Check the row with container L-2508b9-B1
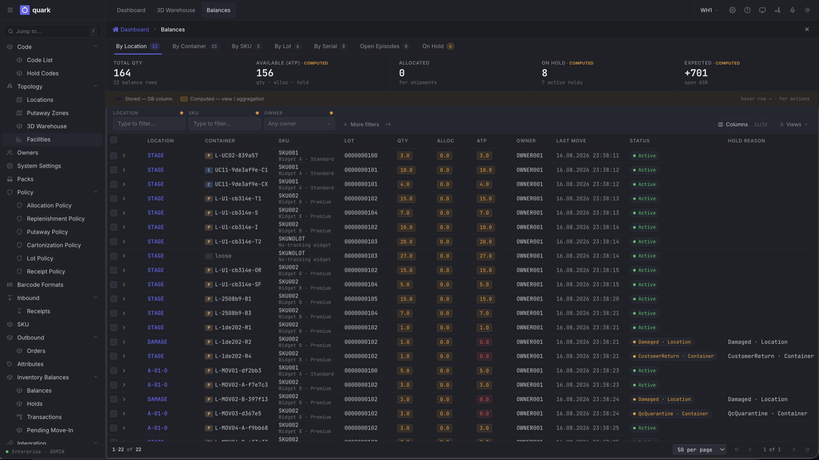This screenshot has width=819, height=460. (114, 299)
